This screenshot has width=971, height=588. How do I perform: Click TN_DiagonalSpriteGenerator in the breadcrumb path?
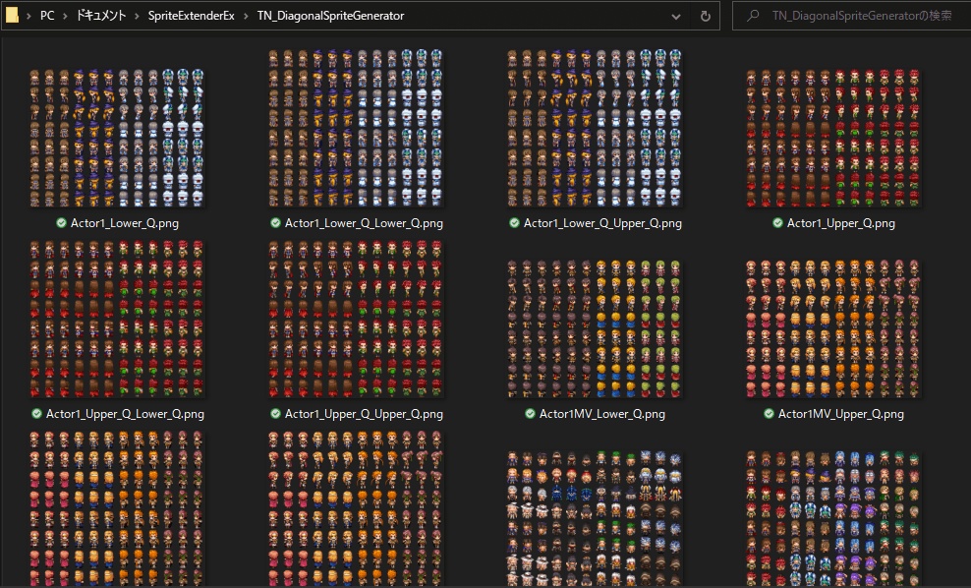[330, 16]
